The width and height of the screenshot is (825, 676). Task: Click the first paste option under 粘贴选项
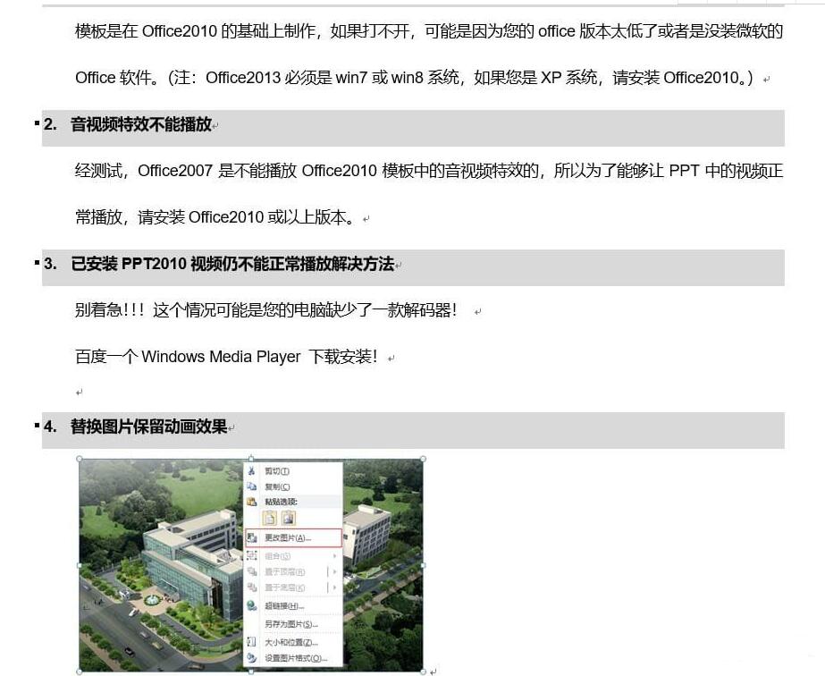click(x=269, y=519)
